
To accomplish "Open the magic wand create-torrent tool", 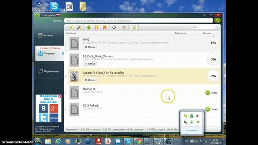I will (x=79, y=27).
